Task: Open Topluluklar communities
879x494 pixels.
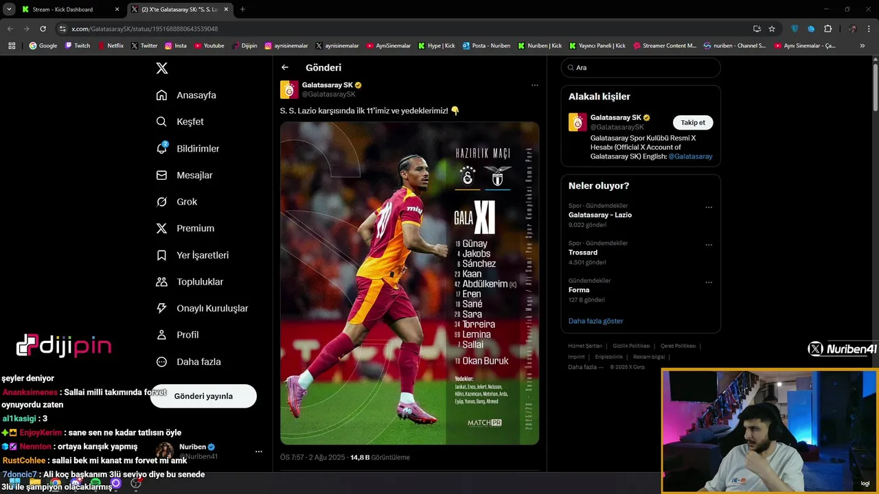Action: pyautogui.click(x=190, y=282)
